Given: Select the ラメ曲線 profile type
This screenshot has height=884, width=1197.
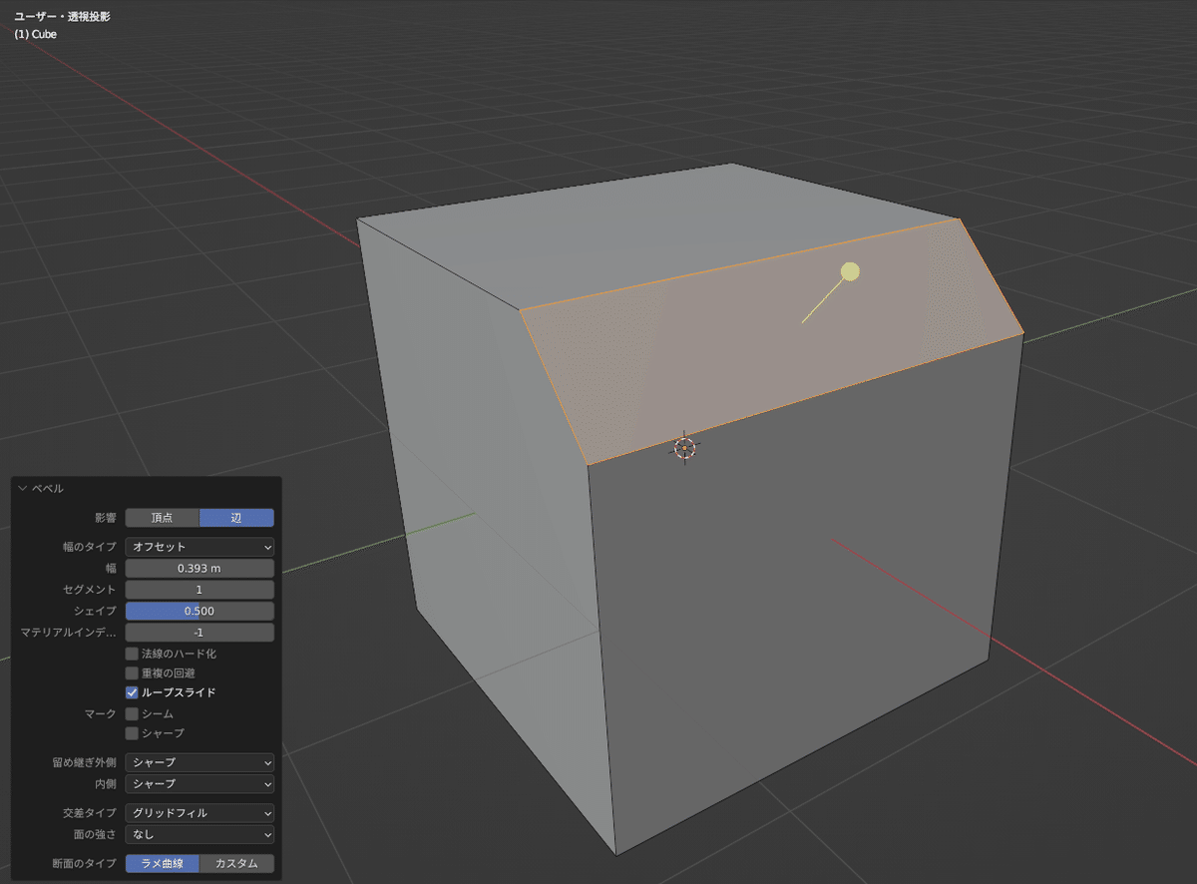Looking at the screenshot, I should pos(162,864).
